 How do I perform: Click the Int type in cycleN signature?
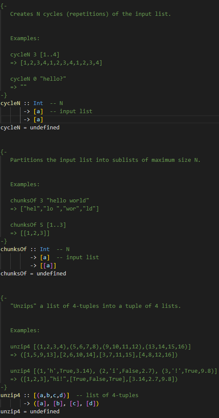pos(38,103)
